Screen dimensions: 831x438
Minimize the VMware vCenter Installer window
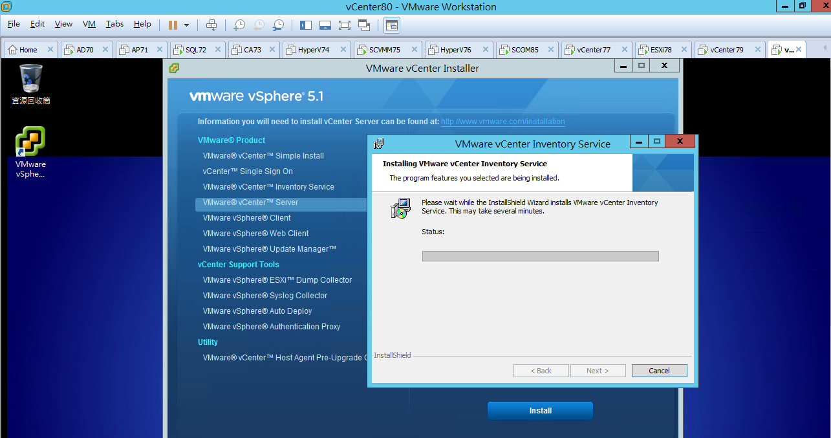[623, 65]
